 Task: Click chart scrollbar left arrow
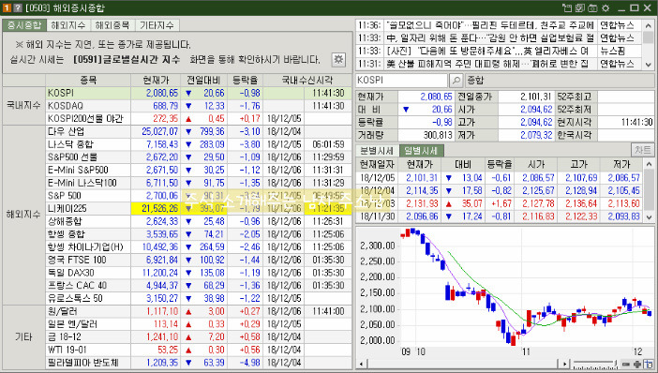click(361, 364)
